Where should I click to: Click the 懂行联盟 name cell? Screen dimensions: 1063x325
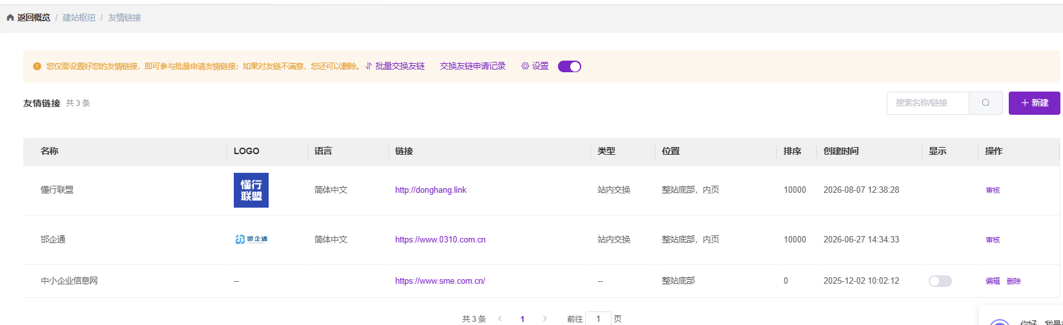tap(57, 190)
